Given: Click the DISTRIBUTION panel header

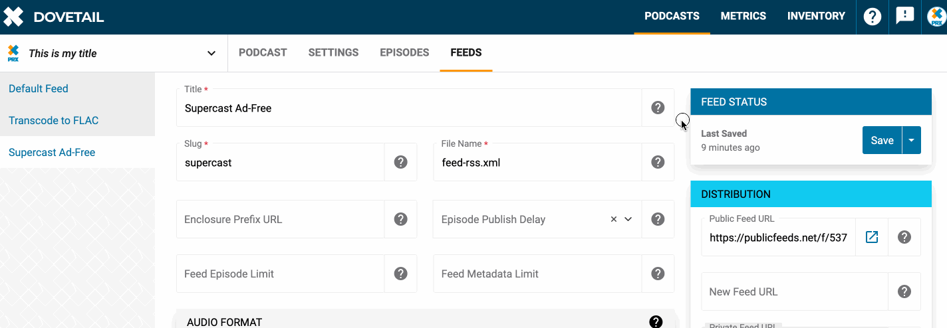Looking at the screenshot, I should [811, 194].
